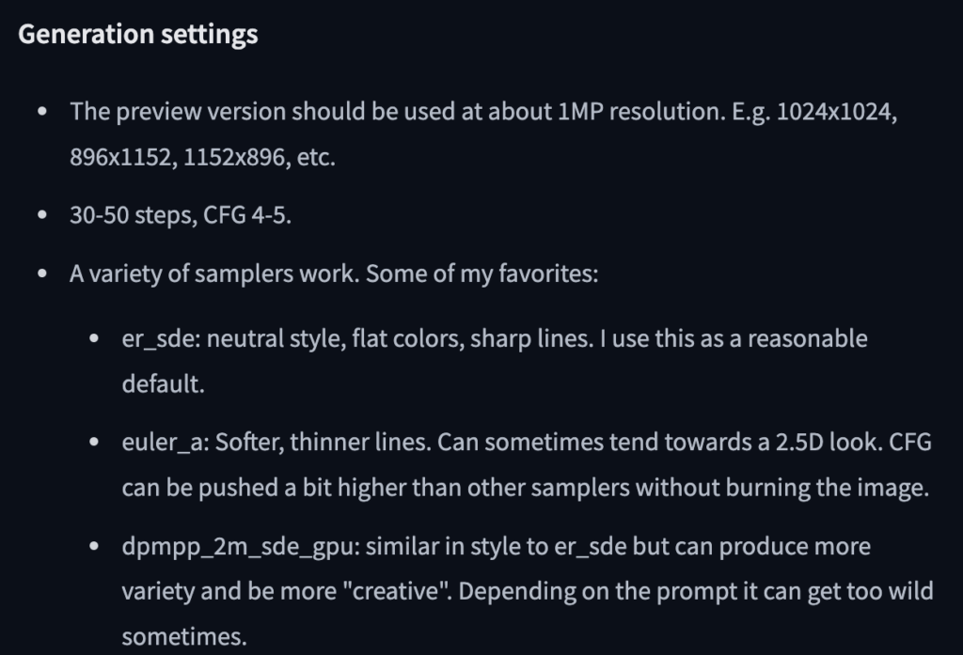Viewport: 963px width, 655px height.
Task: Click the words "1MP resolution"
Action: [x=640, y=112]
